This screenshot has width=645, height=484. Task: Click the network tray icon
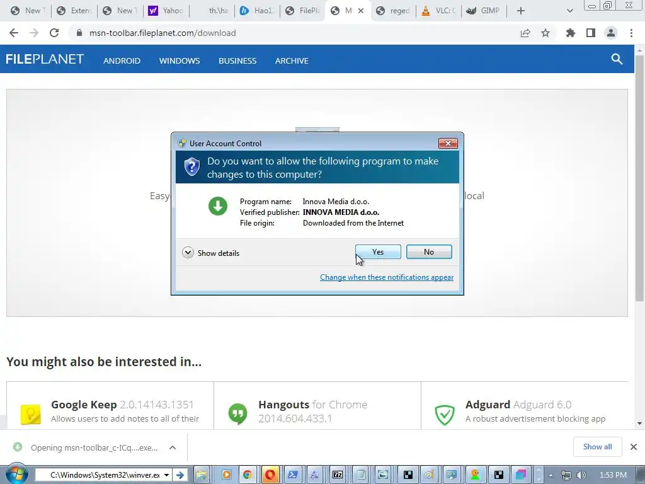click(566, 475)
